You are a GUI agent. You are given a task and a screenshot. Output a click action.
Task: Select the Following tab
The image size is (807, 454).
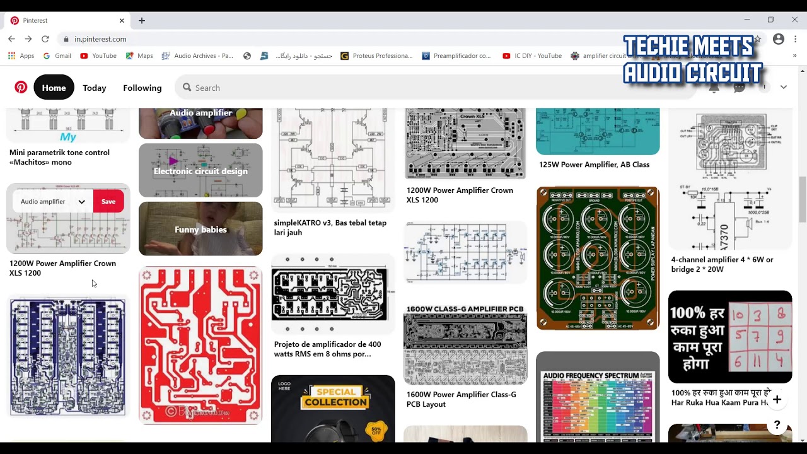(x=142, y=88)
